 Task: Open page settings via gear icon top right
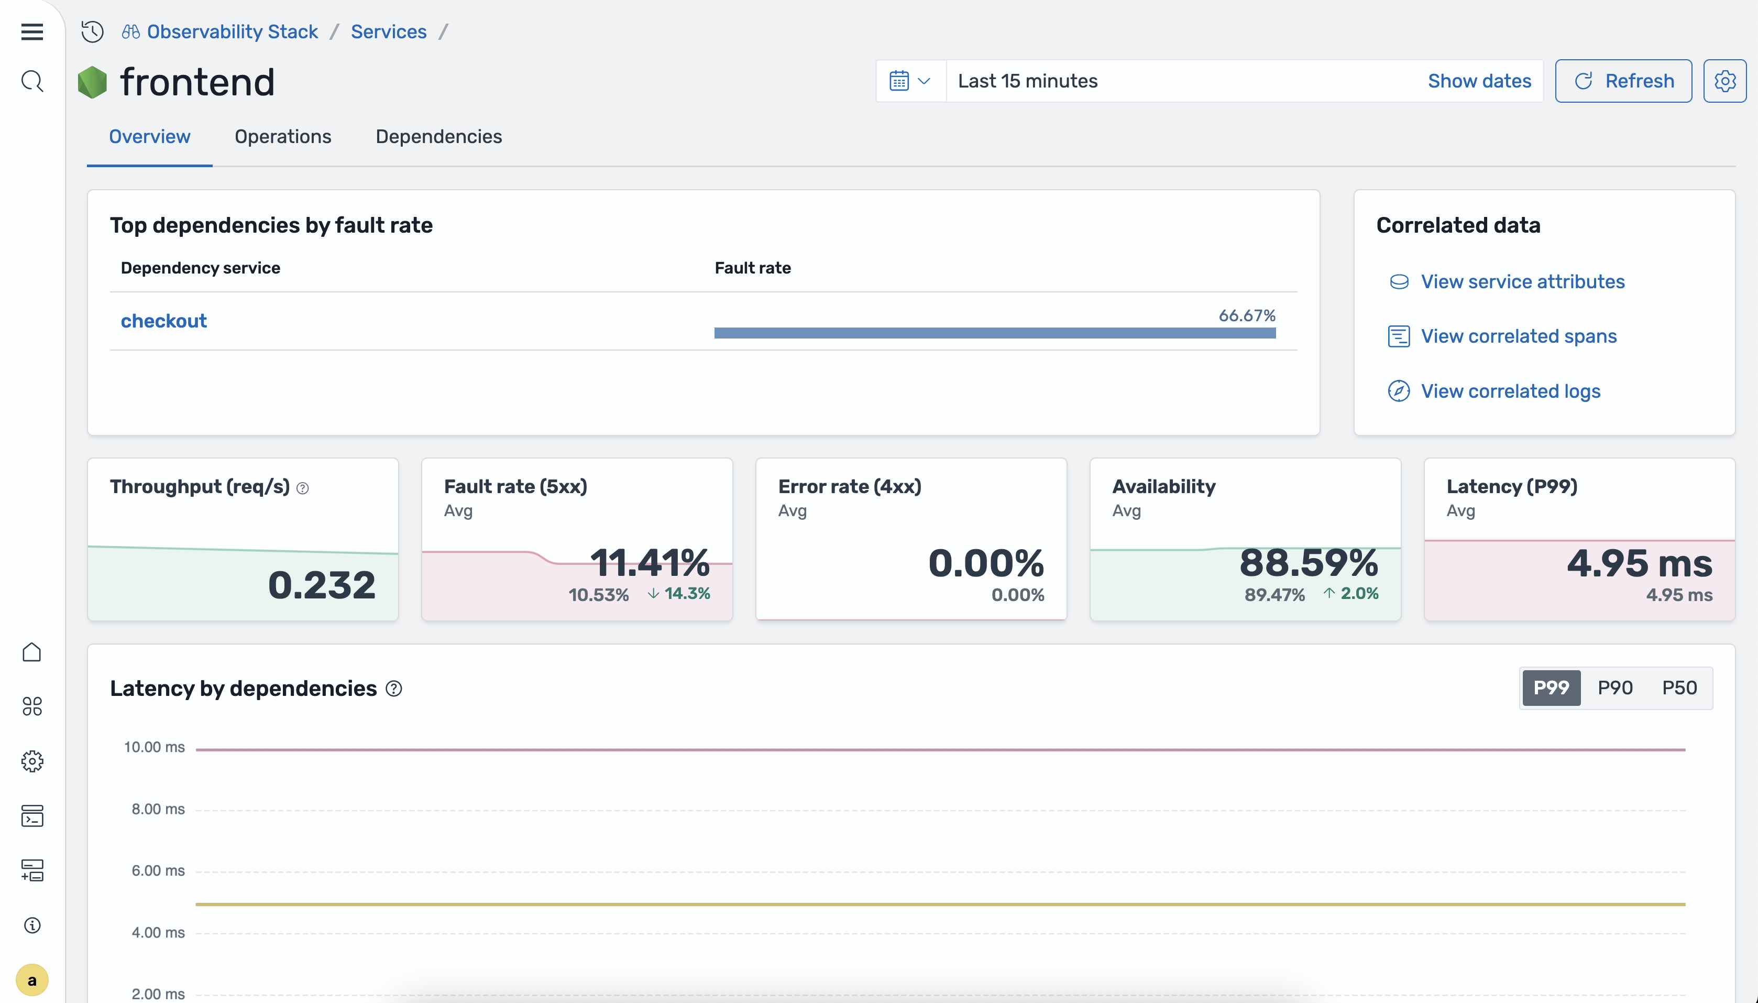(1725, 81)
